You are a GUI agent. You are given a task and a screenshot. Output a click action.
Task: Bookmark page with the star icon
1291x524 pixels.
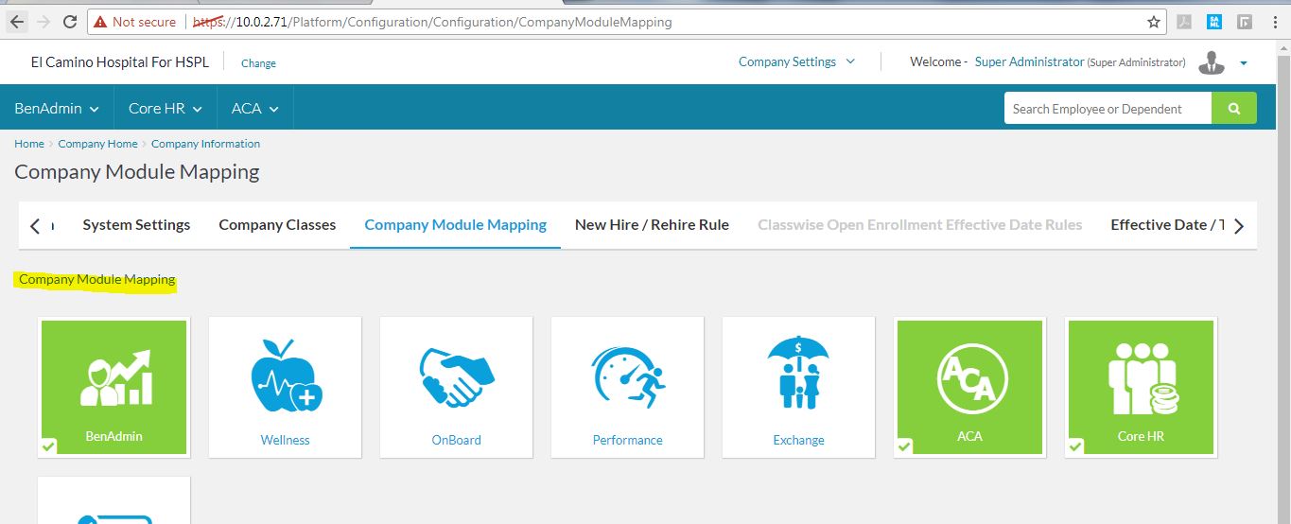coord(1154,22)
